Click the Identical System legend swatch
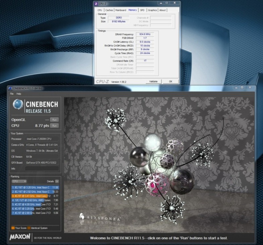Screen dimensions: 263x245 [29, 228]
